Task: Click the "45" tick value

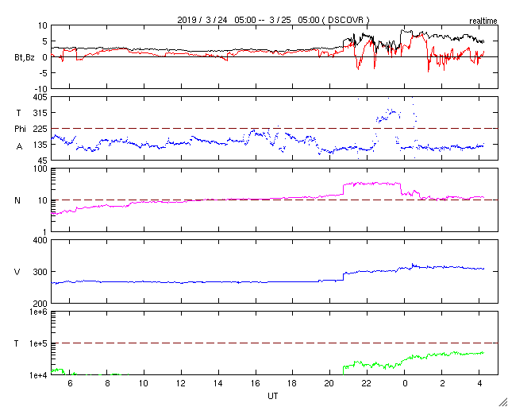Action: pyautogui.click(x=43, y=161)
